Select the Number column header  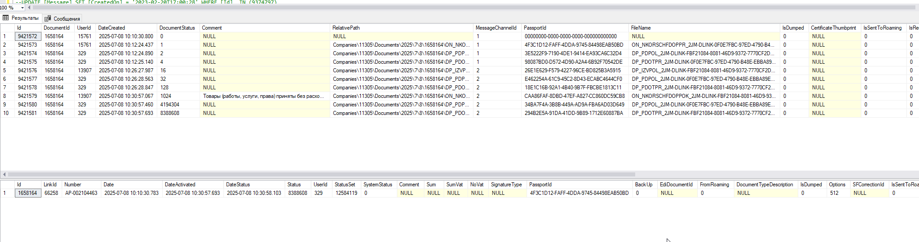82,185
